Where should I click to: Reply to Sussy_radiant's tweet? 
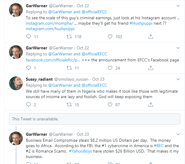(29, 105)
